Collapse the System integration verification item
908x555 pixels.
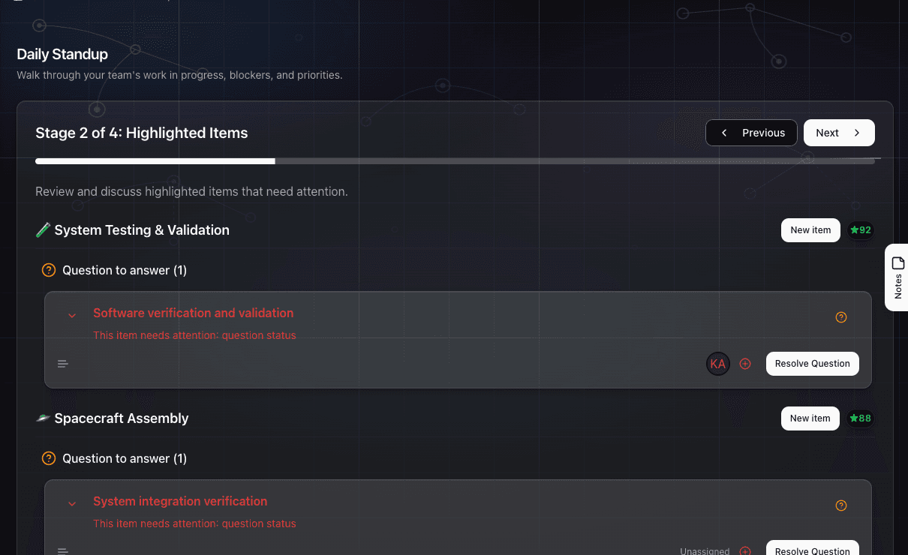(x=72, y=504)
